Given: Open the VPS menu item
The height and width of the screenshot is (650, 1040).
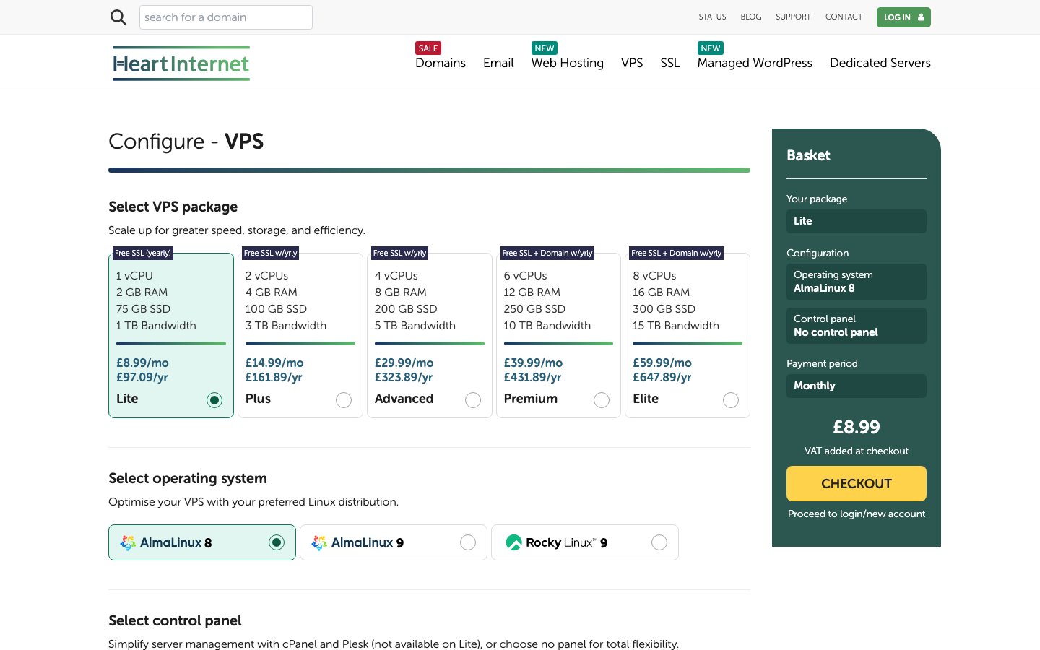Looking at the screenshot, I should click(632, 63).
